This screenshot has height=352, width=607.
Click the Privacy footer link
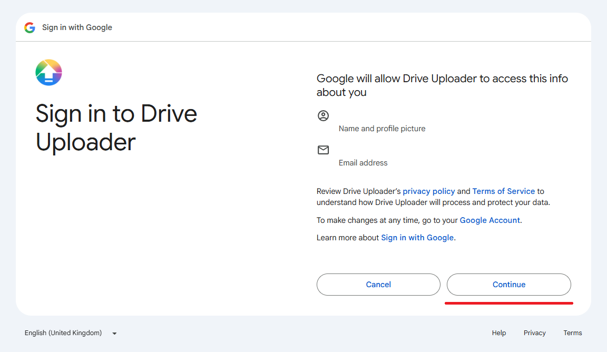tap(535, 333)
